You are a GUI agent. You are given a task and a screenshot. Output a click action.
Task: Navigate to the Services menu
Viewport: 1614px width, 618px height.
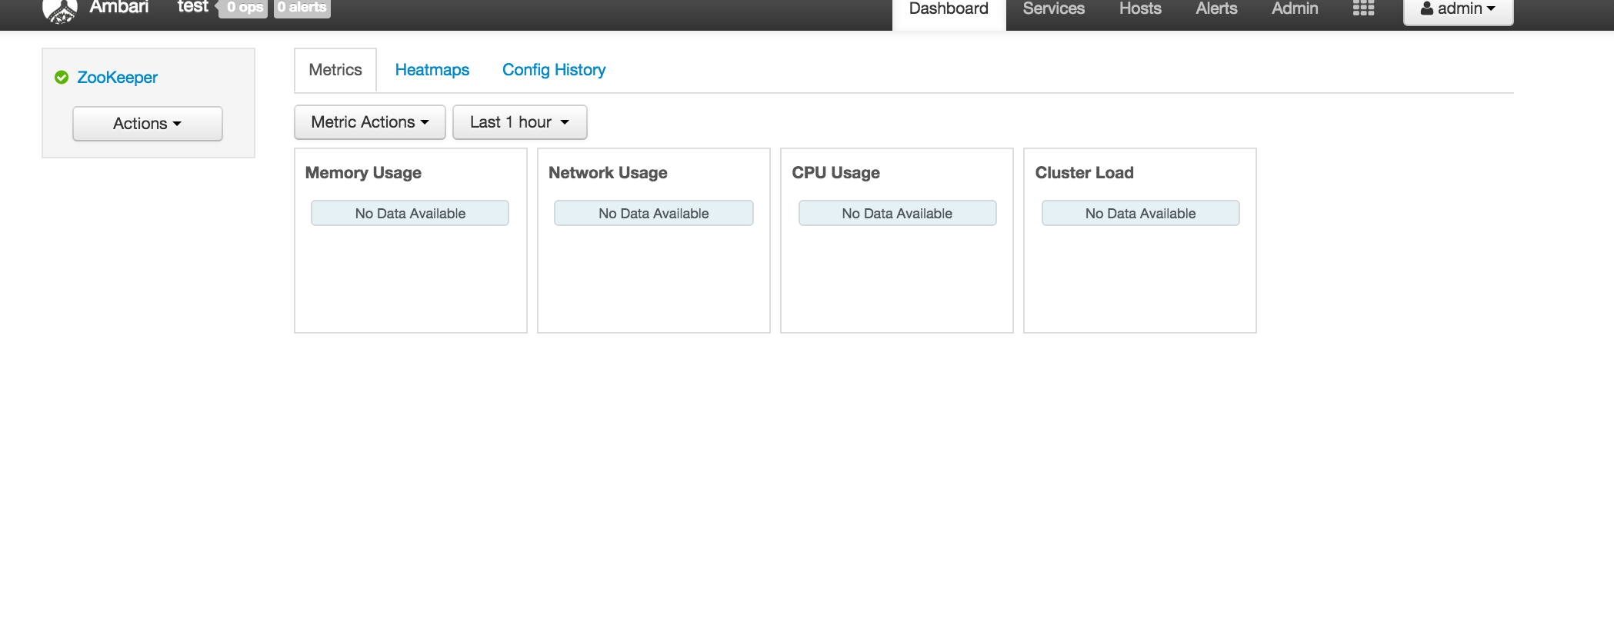pyautogui.click(x=1052, y=8)
